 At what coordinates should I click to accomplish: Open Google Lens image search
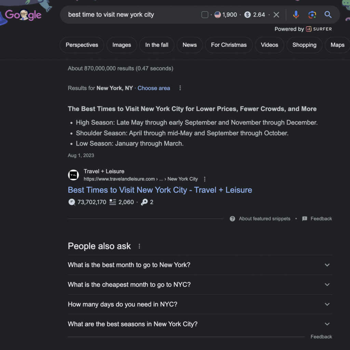coord(312,15)
